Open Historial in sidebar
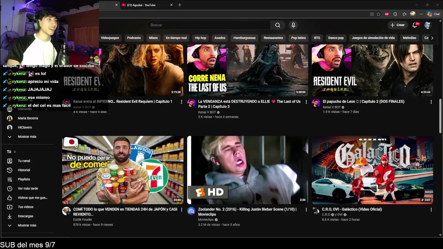The height and width of the screenshot is (249, 443). (24, 170)
